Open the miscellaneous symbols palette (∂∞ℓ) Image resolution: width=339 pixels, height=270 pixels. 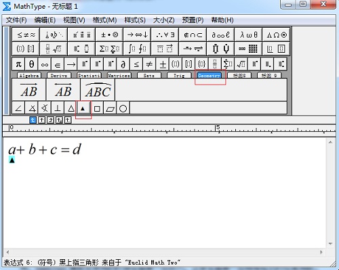tap(220, 35)
